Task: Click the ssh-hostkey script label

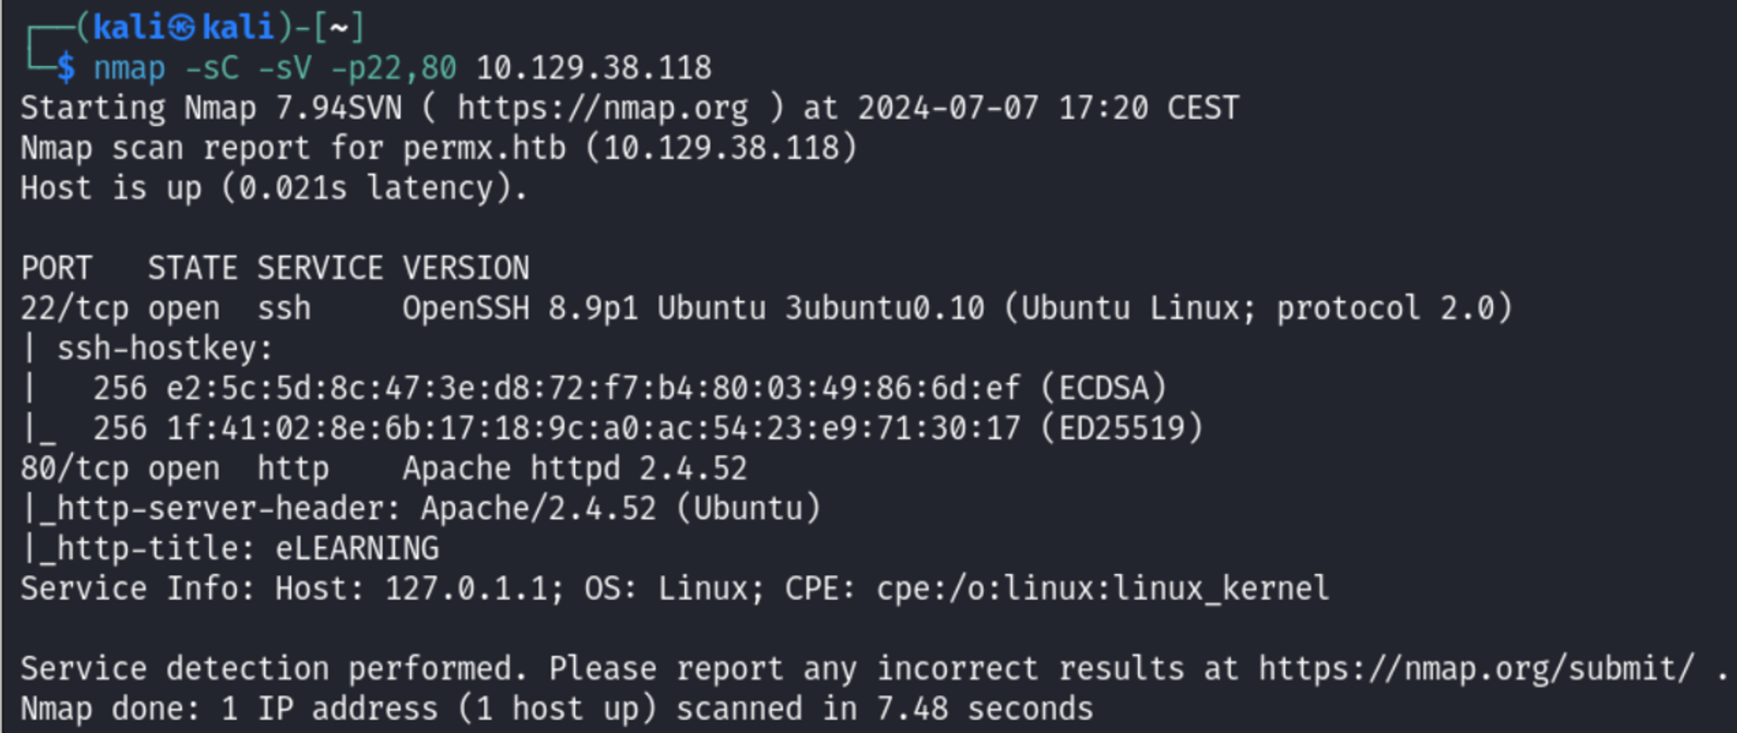Action: click(164, 348)
